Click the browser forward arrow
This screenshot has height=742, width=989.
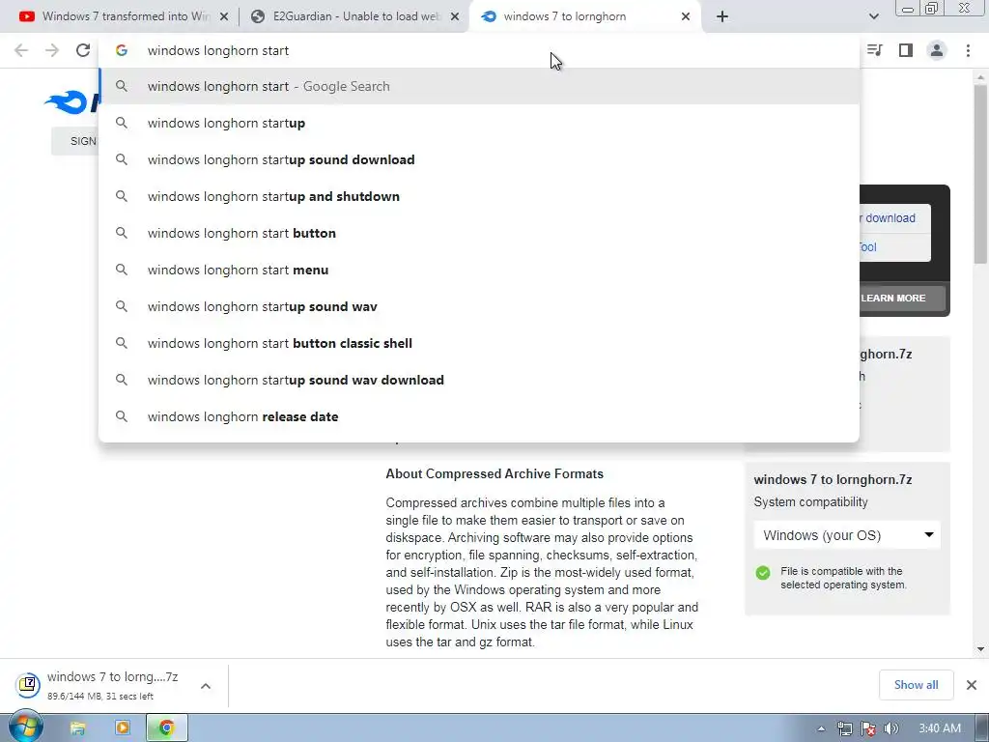[x=52, y=50]
